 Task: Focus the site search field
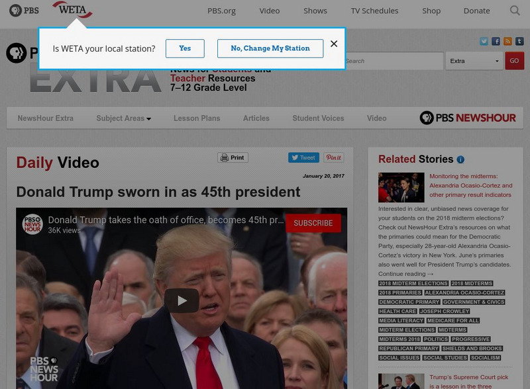[394, 61]
